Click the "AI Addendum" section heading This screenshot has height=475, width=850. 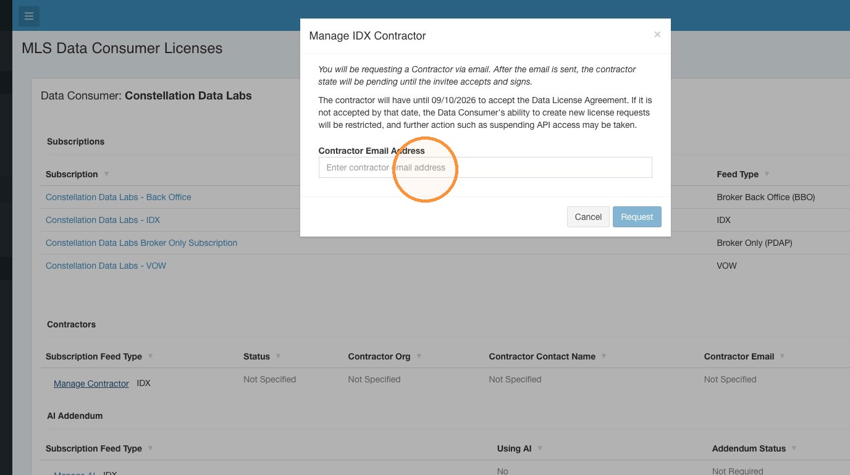[75, 416]
